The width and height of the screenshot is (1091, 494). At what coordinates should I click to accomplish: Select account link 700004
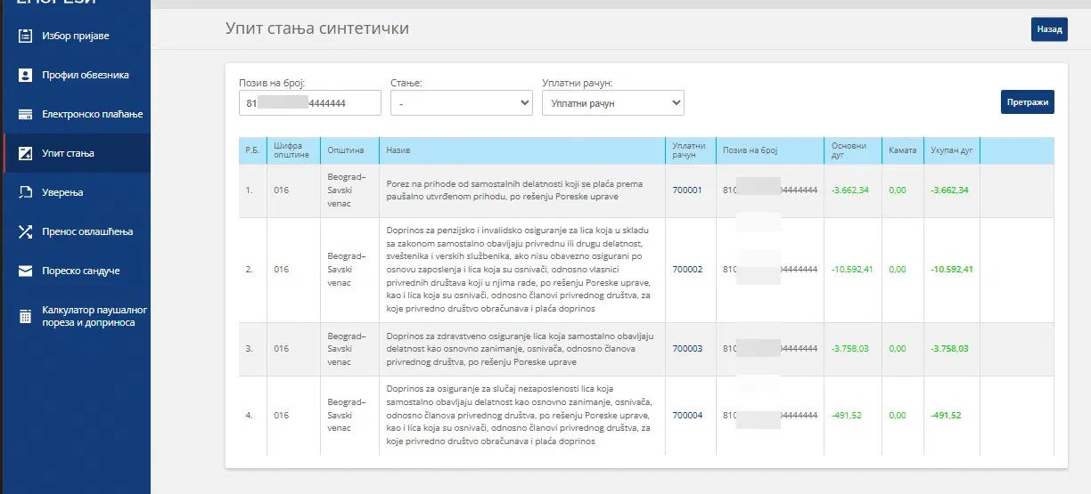[687, 415]
